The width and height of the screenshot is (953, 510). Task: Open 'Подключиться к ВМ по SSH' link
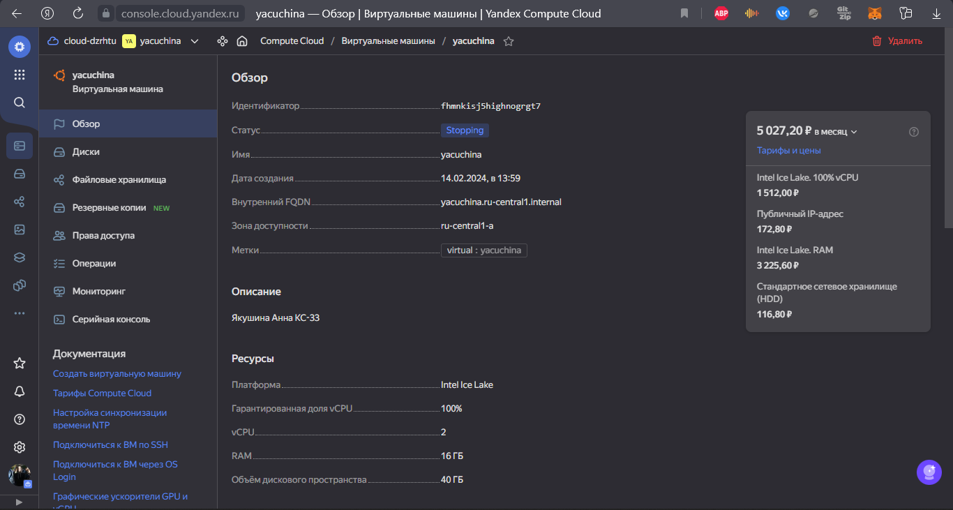pyautogui.click(x=110, y=444)
